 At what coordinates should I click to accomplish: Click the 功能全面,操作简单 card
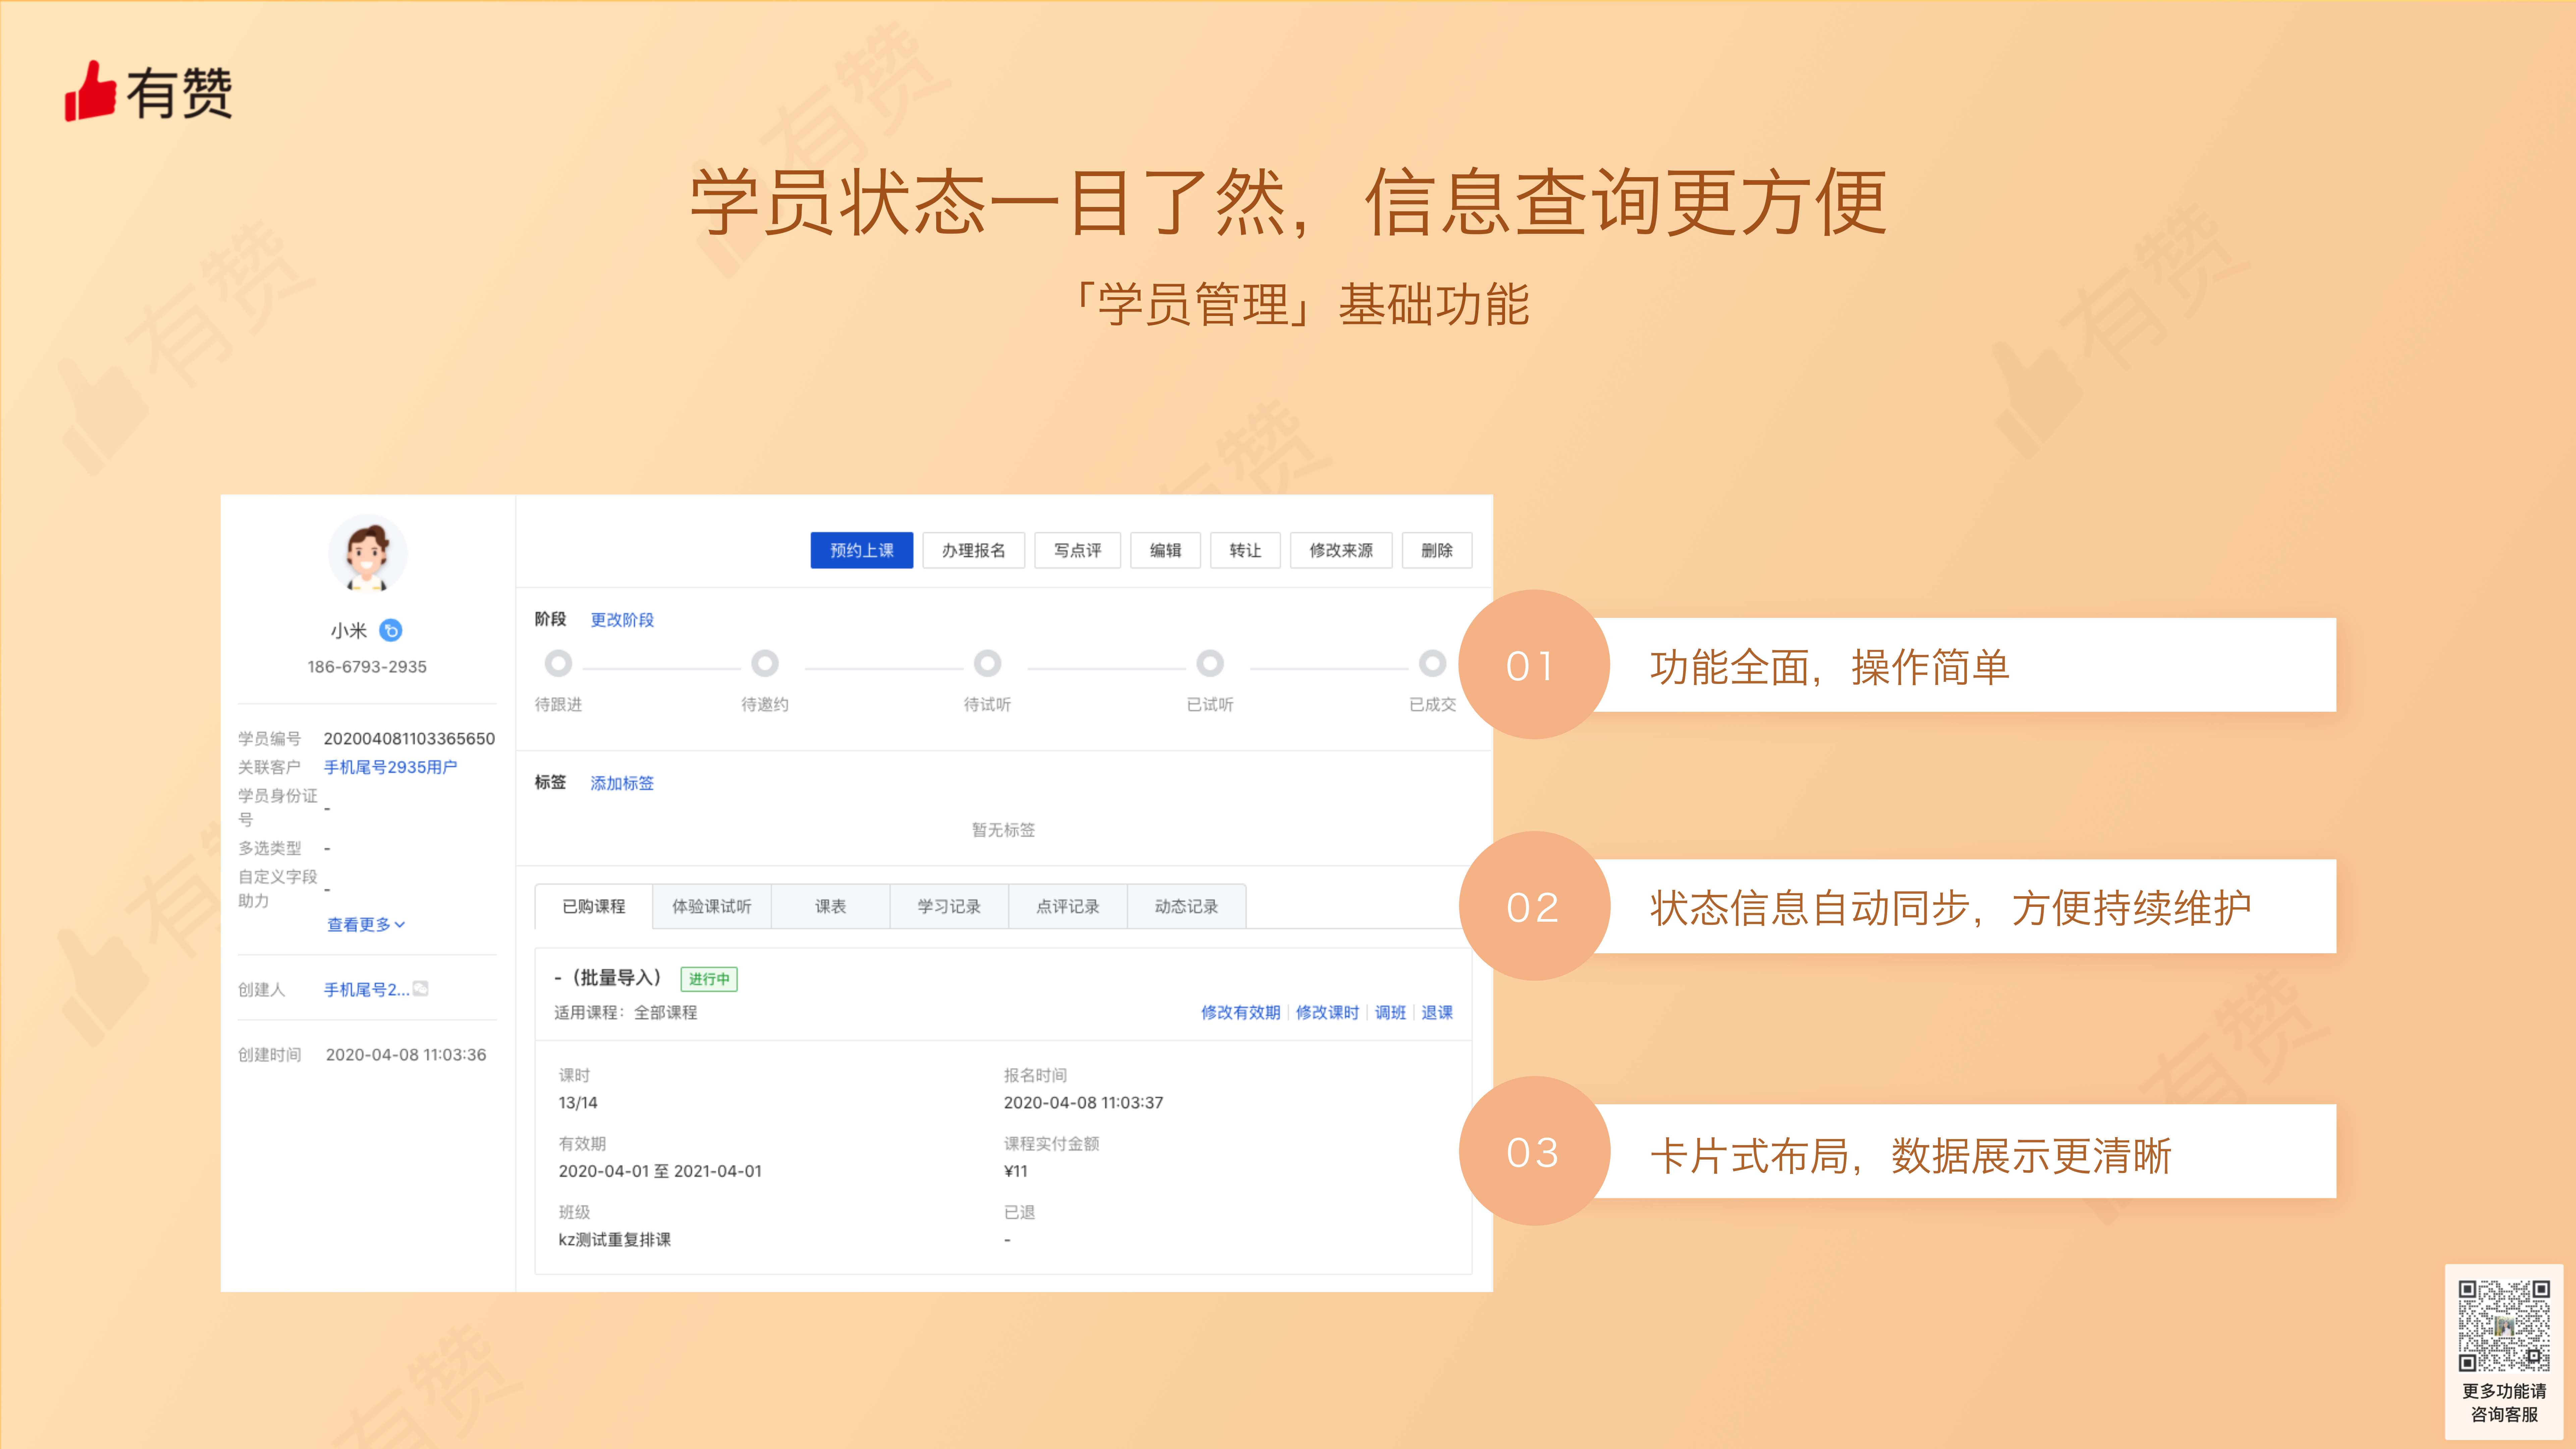click(x=1966, y=665)
